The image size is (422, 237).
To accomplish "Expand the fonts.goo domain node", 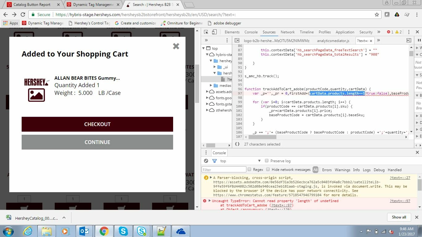I will pyautogui.click(x=207, y=98).
